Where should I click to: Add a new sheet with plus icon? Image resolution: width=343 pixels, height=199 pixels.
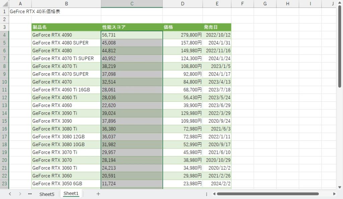[98, 194]
